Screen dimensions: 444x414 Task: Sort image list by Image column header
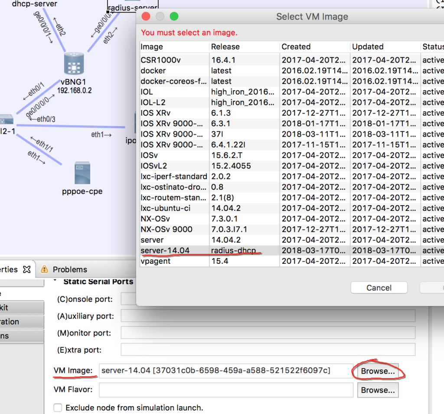pos(174,47)
